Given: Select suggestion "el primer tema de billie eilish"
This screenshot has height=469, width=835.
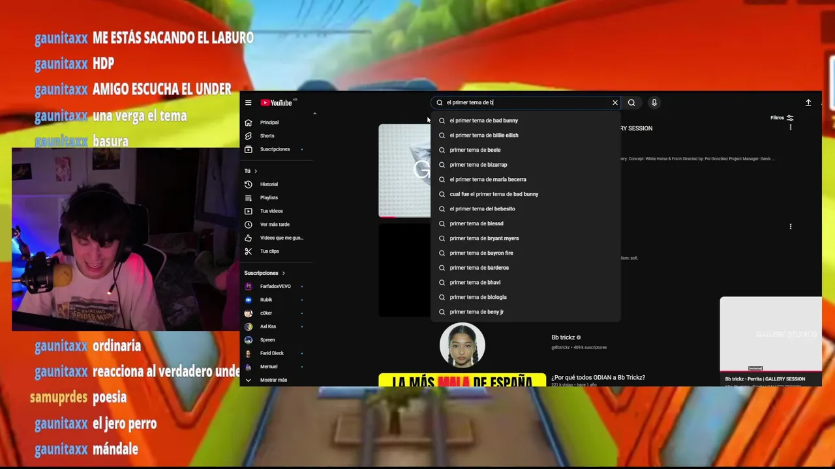Looking at the screenshot, I should [525, 135].
